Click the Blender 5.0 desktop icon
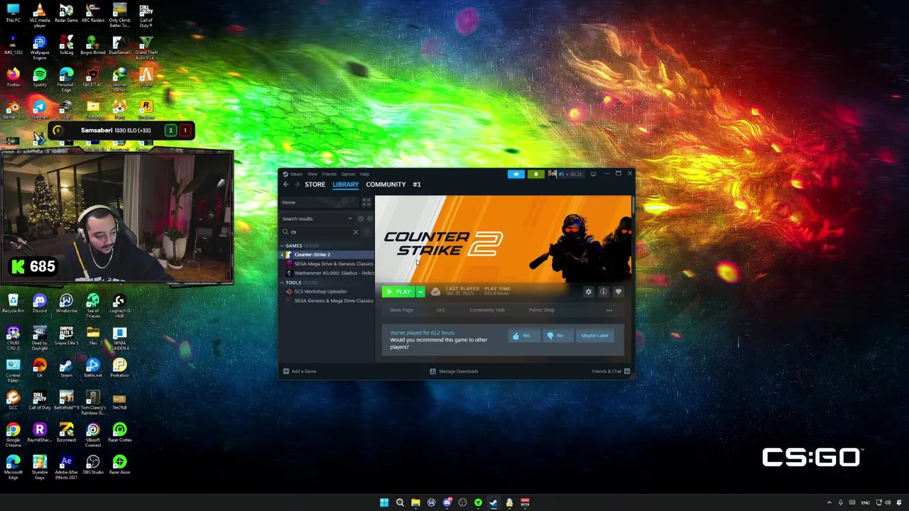 [x=13, y=111]
